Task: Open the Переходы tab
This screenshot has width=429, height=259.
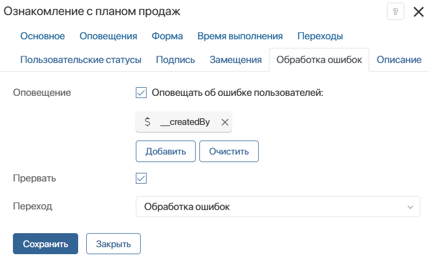Action: 320,36
